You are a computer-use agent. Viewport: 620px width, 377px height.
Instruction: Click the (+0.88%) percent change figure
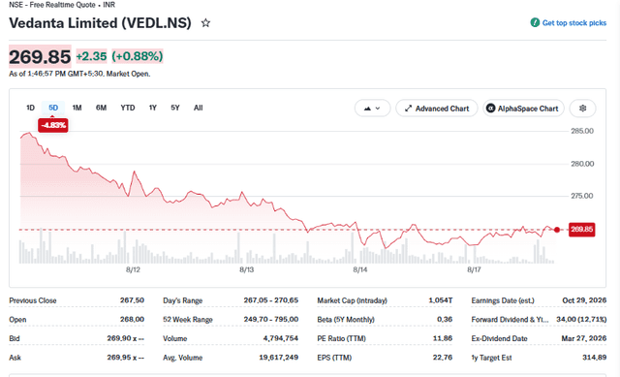138,56
